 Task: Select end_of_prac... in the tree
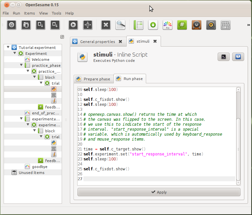coord(46,113)
